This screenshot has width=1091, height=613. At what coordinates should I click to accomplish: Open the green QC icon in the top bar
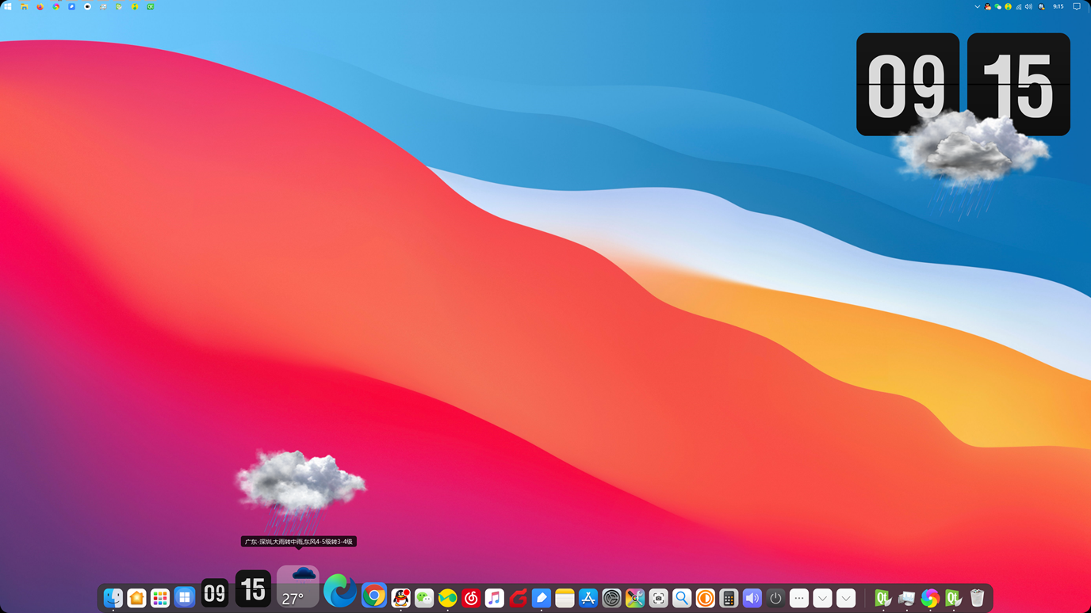point(150,6)
